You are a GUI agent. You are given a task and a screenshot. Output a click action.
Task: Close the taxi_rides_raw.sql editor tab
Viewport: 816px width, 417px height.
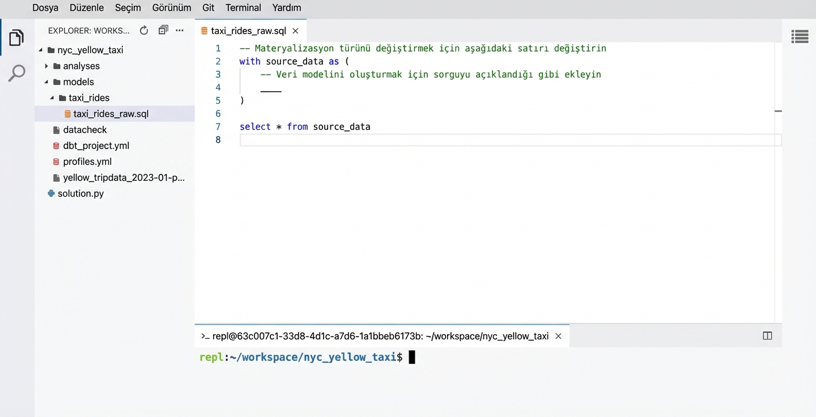[x=296, y=31]
